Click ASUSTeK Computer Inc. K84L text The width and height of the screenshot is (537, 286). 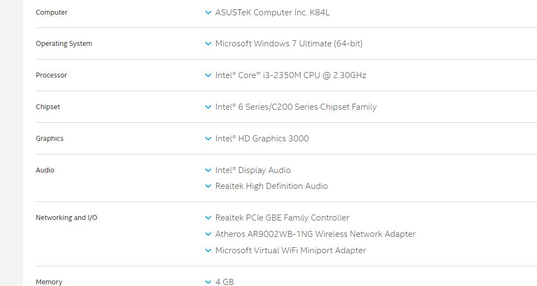[272, 13]
